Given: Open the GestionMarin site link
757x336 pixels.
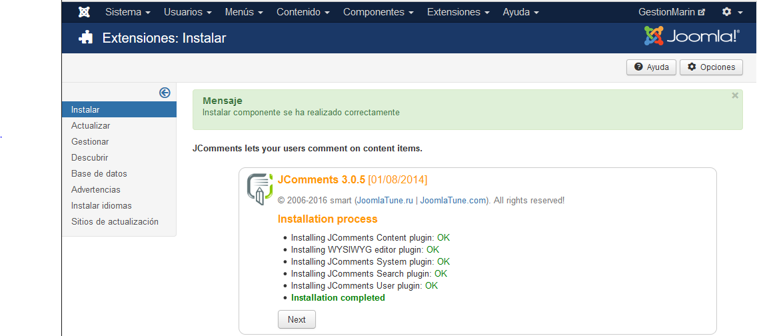Looking at the screenshot, I should click(671, 12).
